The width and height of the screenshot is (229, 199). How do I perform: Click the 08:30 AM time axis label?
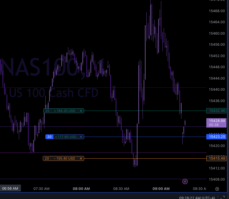121,189
